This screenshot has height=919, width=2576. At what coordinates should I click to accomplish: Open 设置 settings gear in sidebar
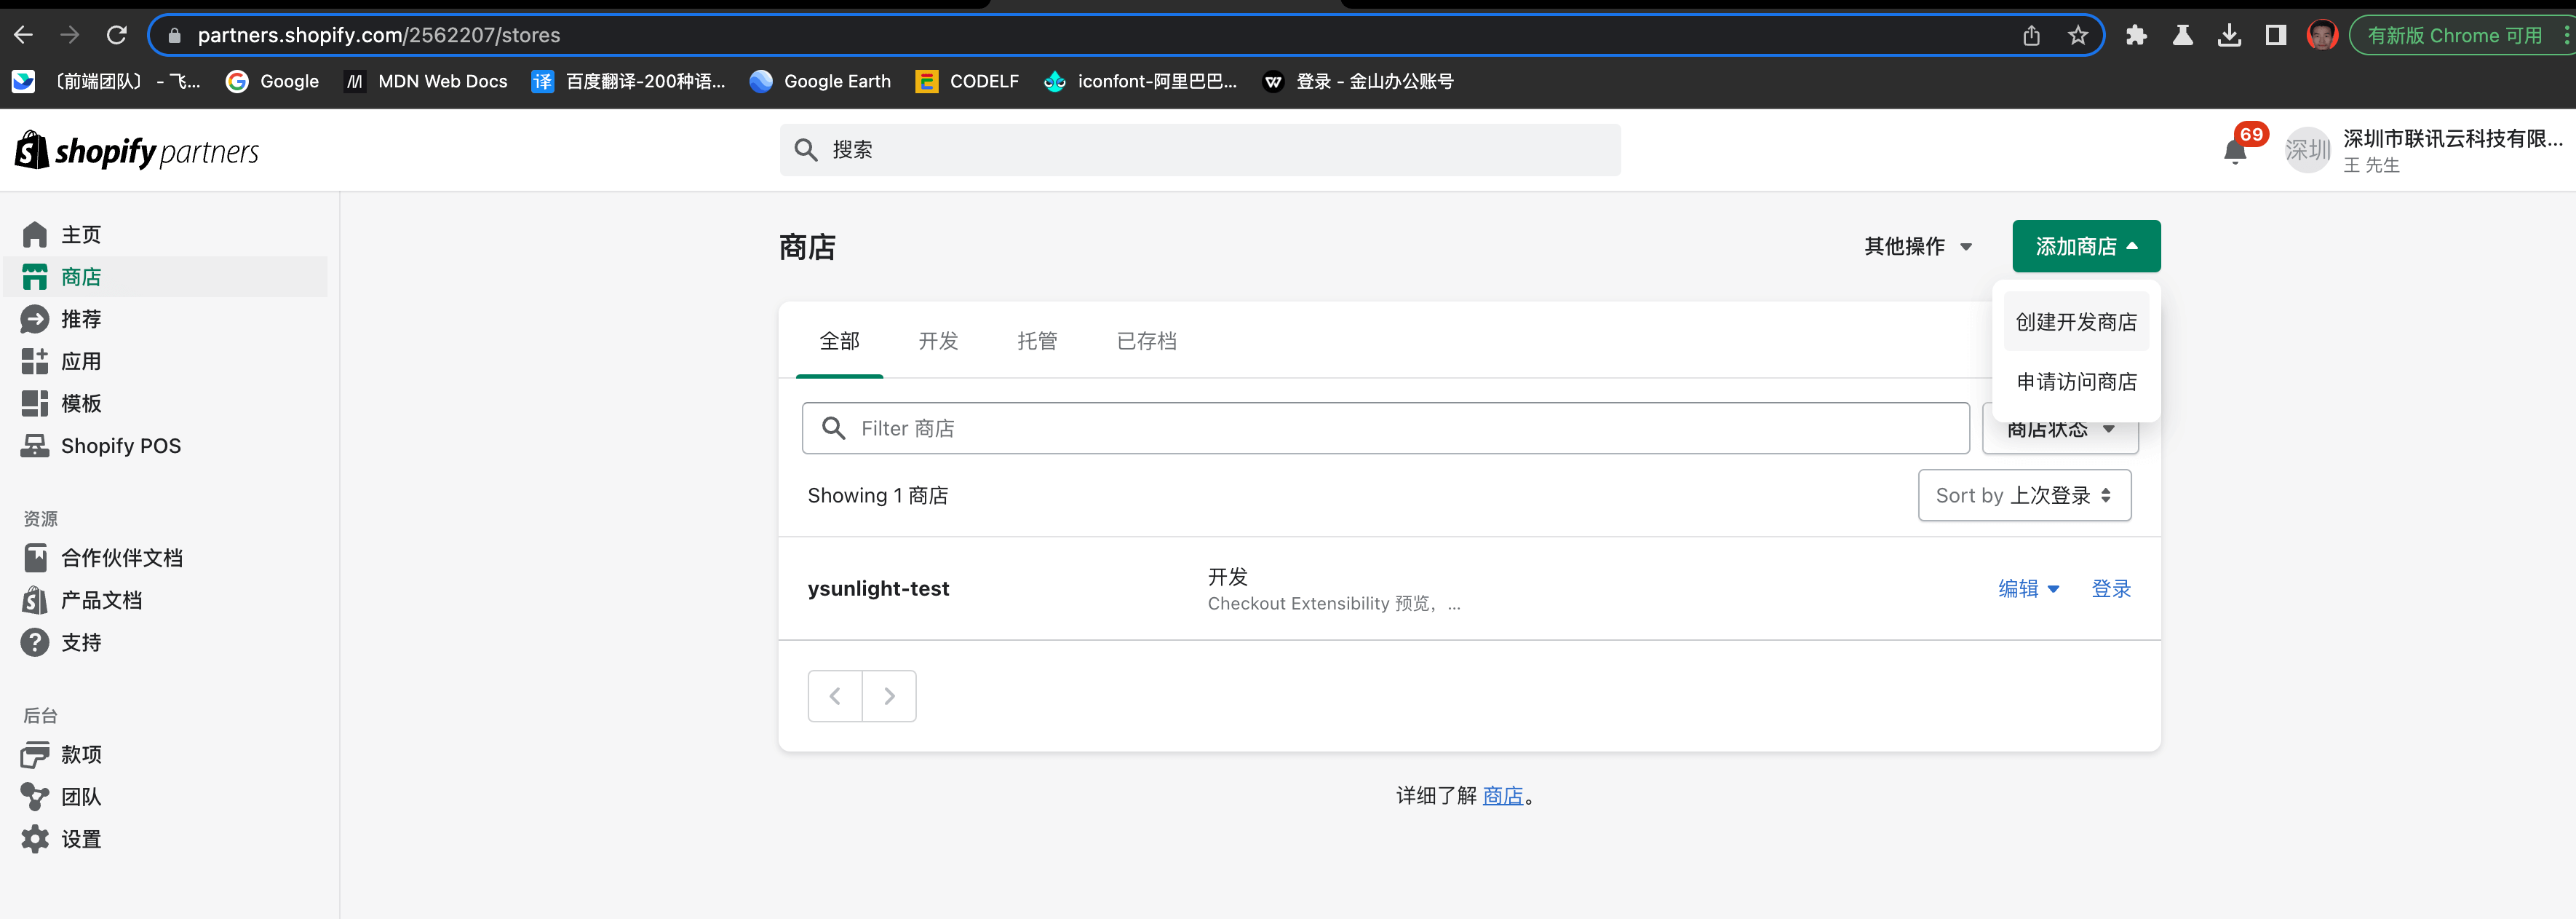click(x=35, y=839)
